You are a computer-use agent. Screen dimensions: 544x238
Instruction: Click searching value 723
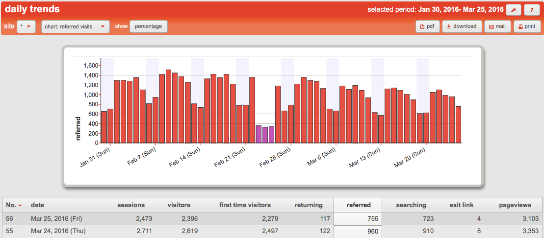click(x=428, y=219)
